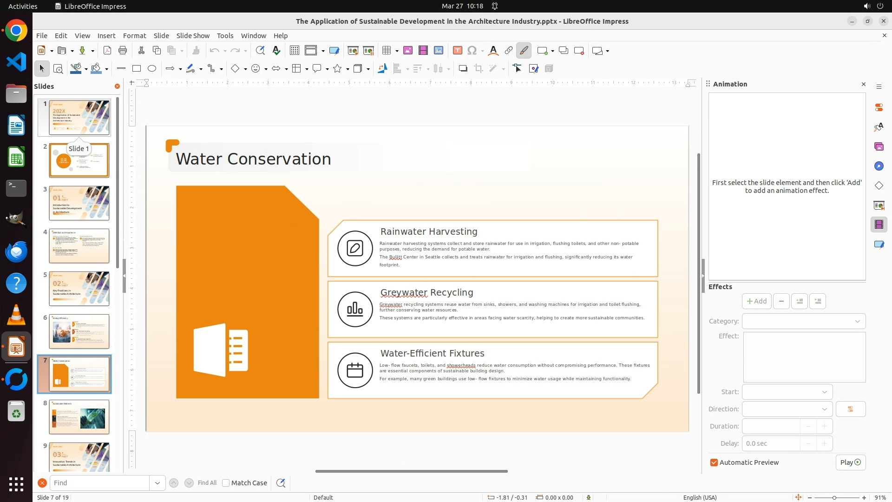
Task: Disable the Automatic Preview checkbox
Action: point(714,462)
